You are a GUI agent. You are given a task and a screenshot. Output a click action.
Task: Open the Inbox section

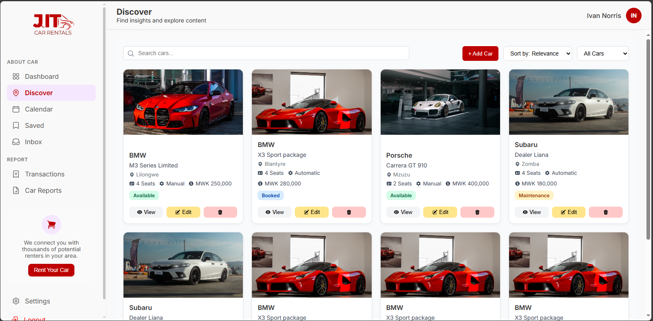51,142
